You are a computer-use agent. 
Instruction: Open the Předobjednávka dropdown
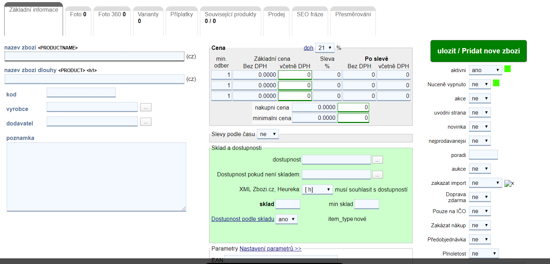tap(480, 240)
